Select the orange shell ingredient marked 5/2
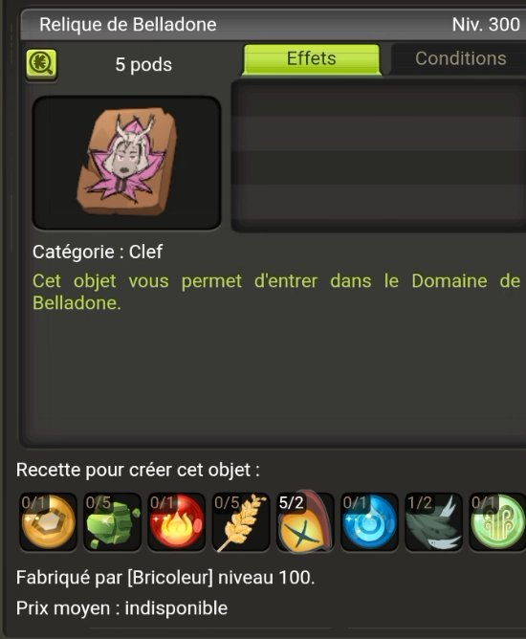 point(305,522)
